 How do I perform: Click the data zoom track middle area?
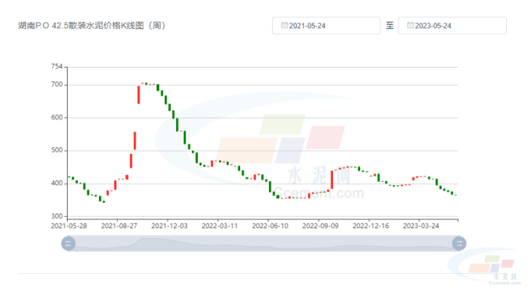(x=263, y=243)
